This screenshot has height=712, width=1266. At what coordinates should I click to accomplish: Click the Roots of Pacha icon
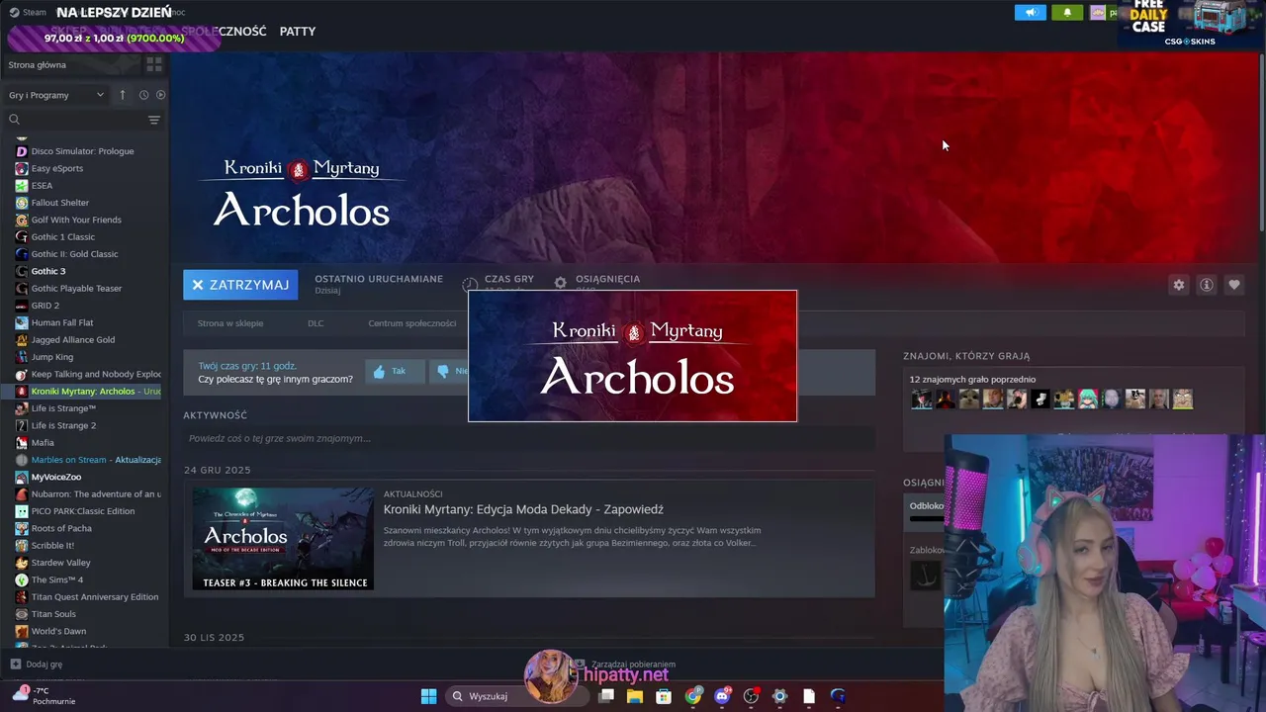pyautogui.click(x=22, y=528)
